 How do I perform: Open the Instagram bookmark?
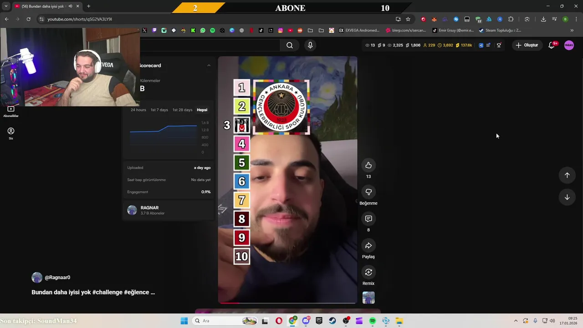[280, 31]
